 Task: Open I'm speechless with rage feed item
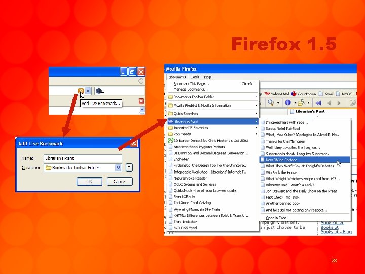coord(305,122)
